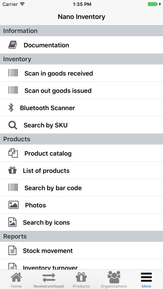
Task: Switch to Received and Issued tab
Action: (x=49, y=280)
